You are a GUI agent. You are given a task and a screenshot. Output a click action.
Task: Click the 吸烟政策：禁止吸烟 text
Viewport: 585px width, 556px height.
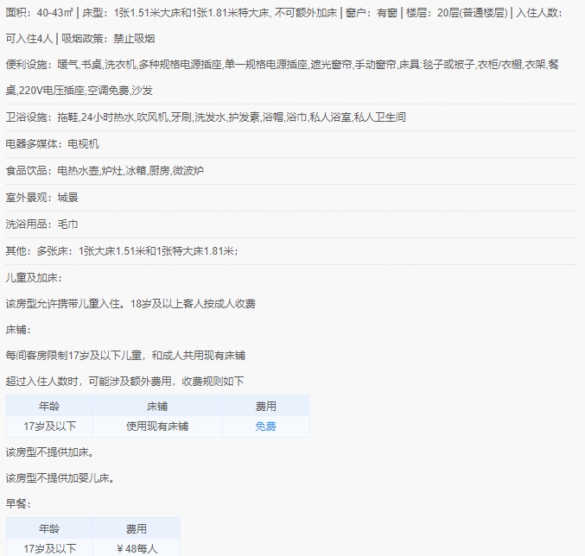click(108, 39)
